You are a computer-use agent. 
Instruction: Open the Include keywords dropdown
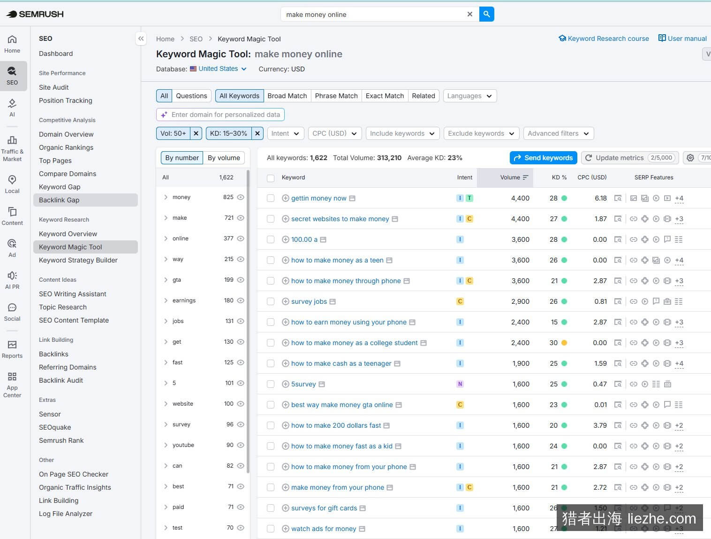pos(403,133)
